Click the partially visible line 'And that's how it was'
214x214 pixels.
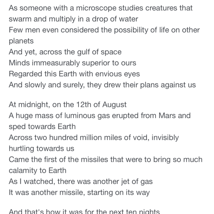[x=84, y=211]
